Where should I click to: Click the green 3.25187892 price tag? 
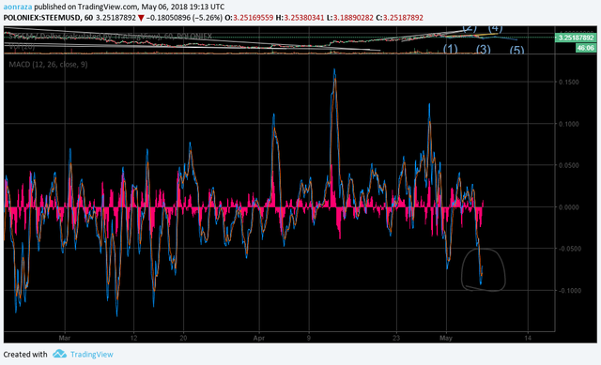click(576, 38)
